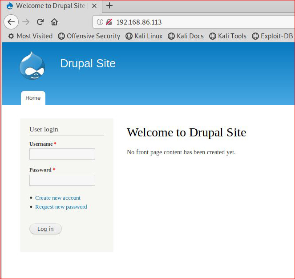The image size is (295, 279).
Task: Click the Log in button
Action: click(x=45, y=229)
